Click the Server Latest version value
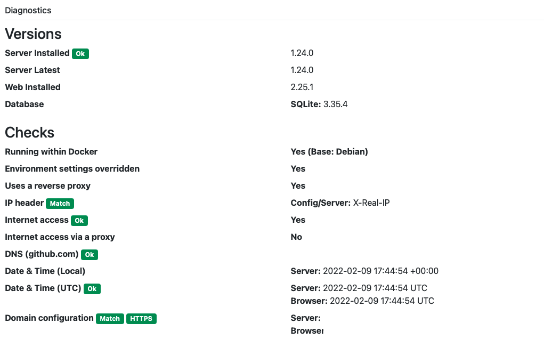The image size is (544, 347). click(302, 70)
